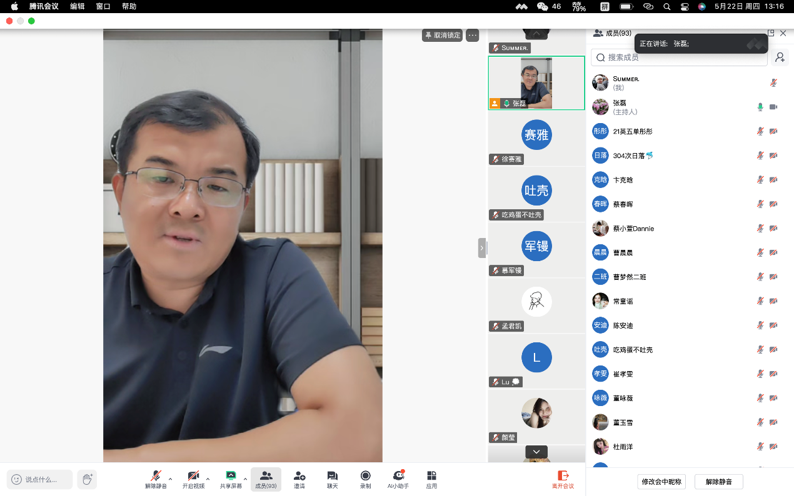The width and height of the screenshot is (794, 496).
Task: Turn on camera with 开启视频
Action: 193,479
